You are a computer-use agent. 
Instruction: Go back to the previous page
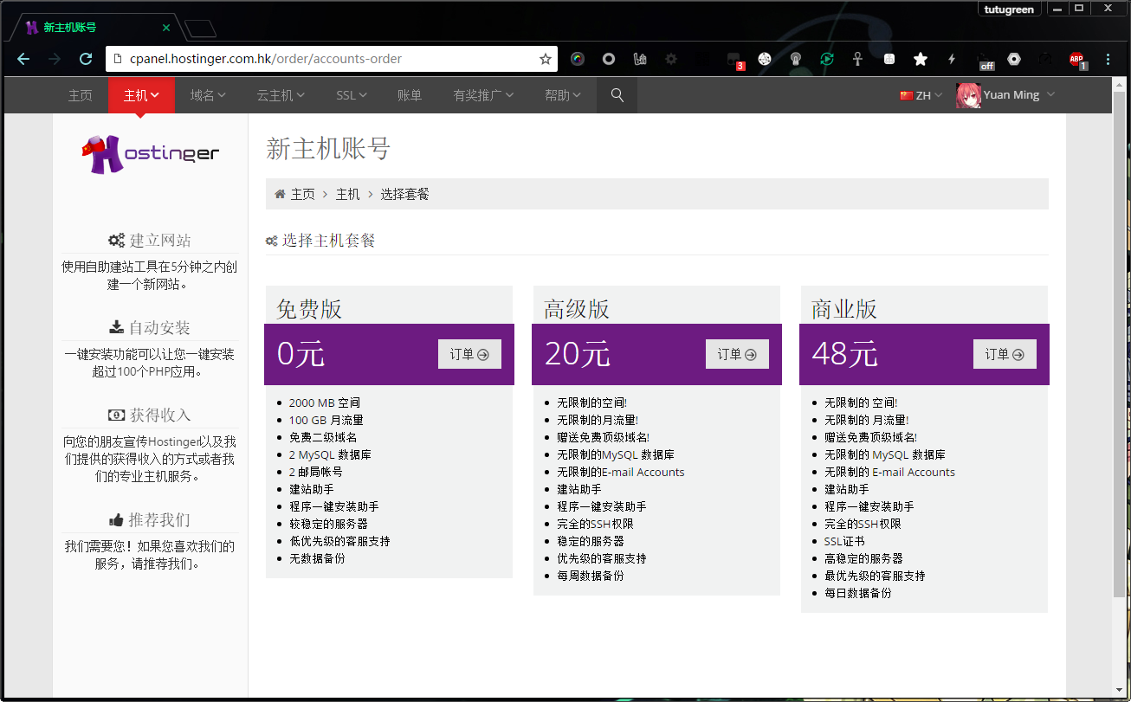pos(23,59)
